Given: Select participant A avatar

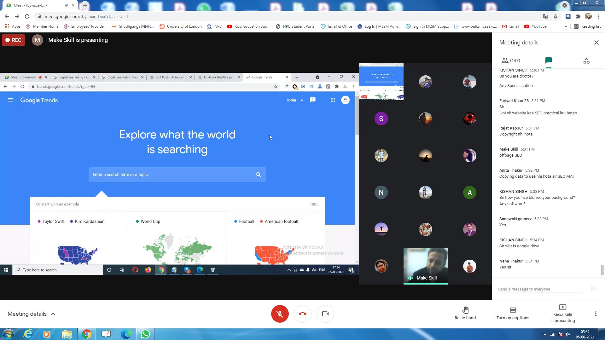Looking at the screenshot, I should tap(469, 193).
